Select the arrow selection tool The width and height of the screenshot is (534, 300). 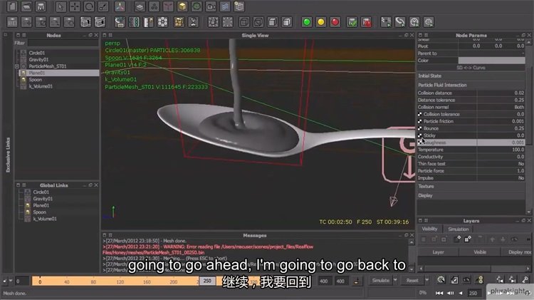[61, 6]
